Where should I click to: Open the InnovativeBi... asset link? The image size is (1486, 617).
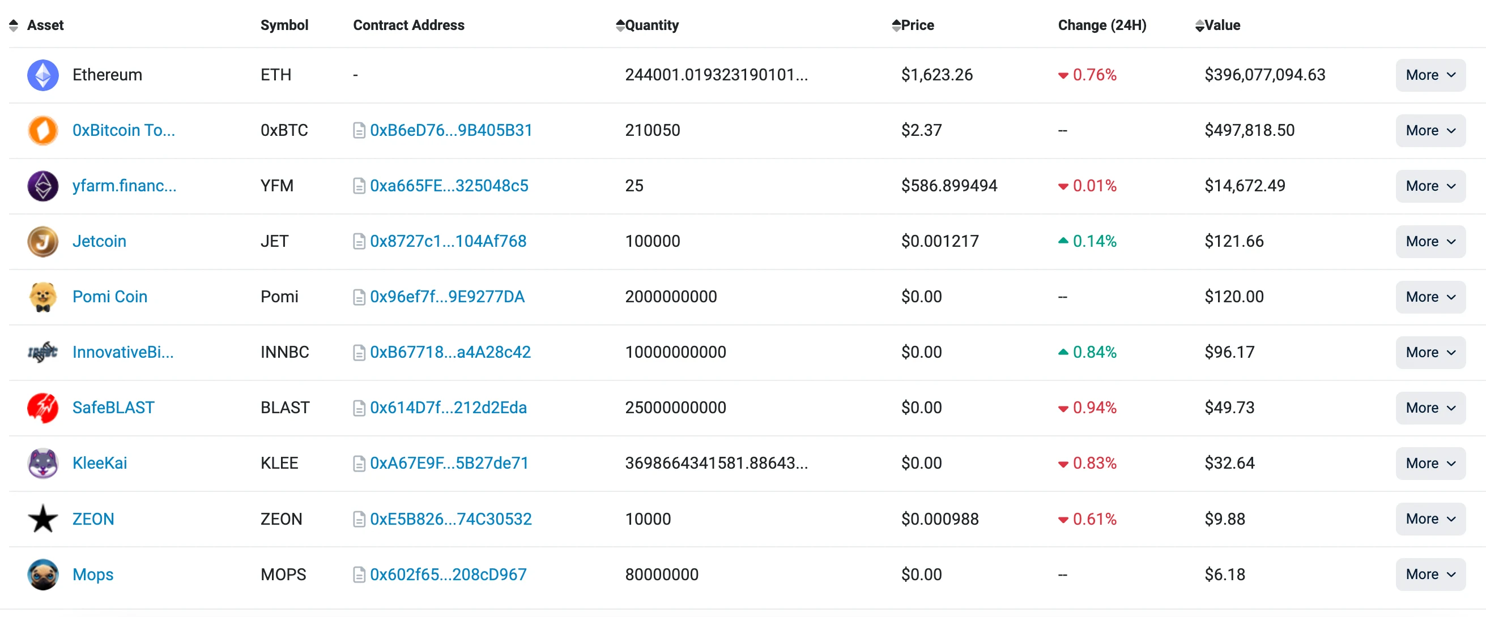click(123, 352)
